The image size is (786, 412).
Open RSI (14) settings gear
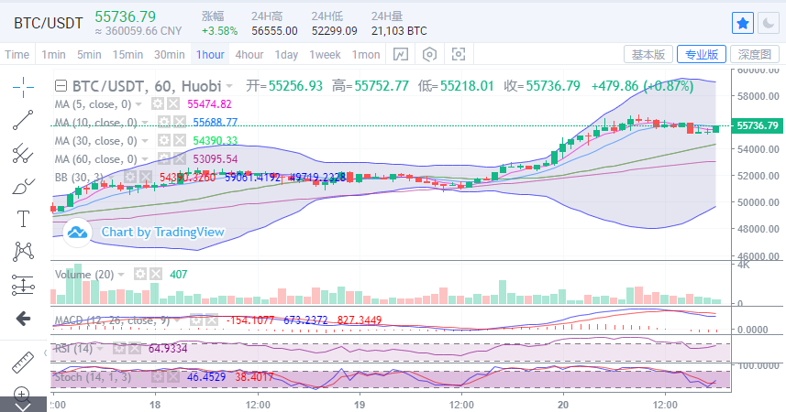[119, 349]
